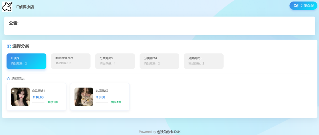Click the 商品测试2 cat photo thumbnail
The width and height of the screenshot is (319, 135).
click(x=84, y=97)
